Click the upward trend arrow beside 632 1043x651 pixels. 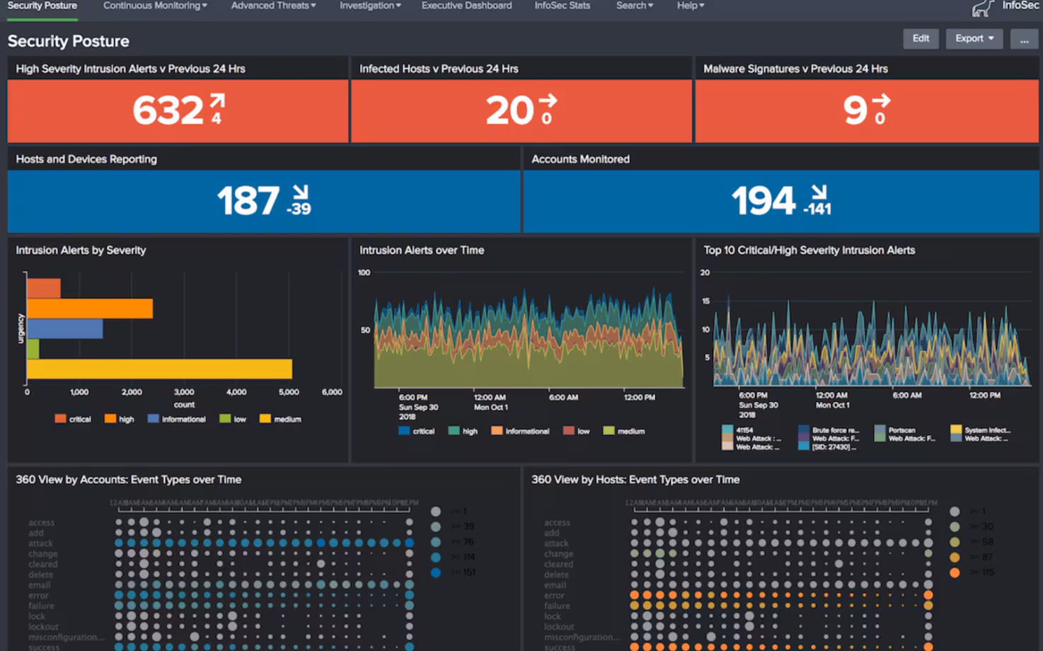217,101
